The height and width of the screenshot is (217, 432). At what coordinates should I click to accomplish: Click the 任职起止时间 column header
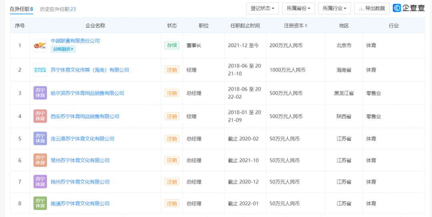point(245,26)
